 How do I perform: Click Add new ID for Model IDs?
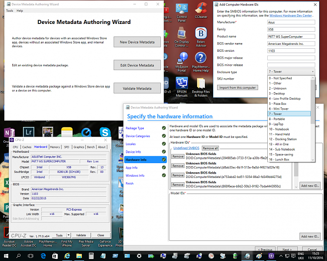tap(310, 237)
